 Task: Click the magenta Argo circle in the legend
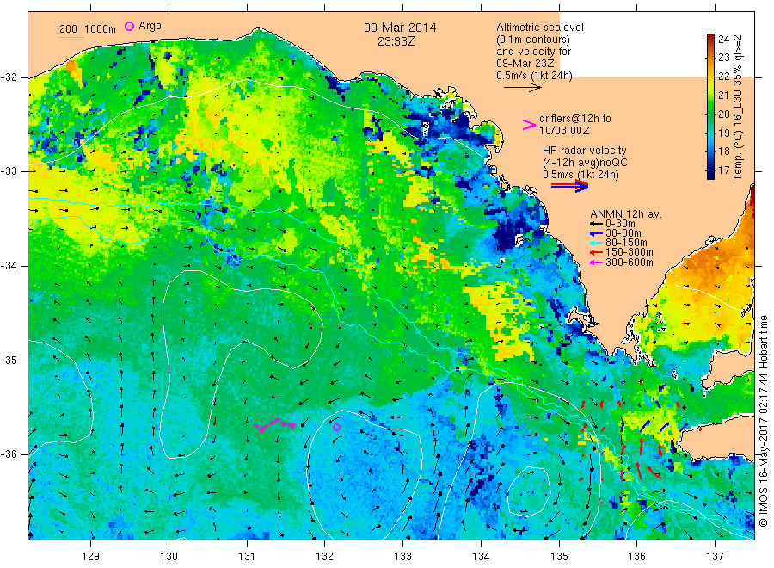click(x=129, y=26)
